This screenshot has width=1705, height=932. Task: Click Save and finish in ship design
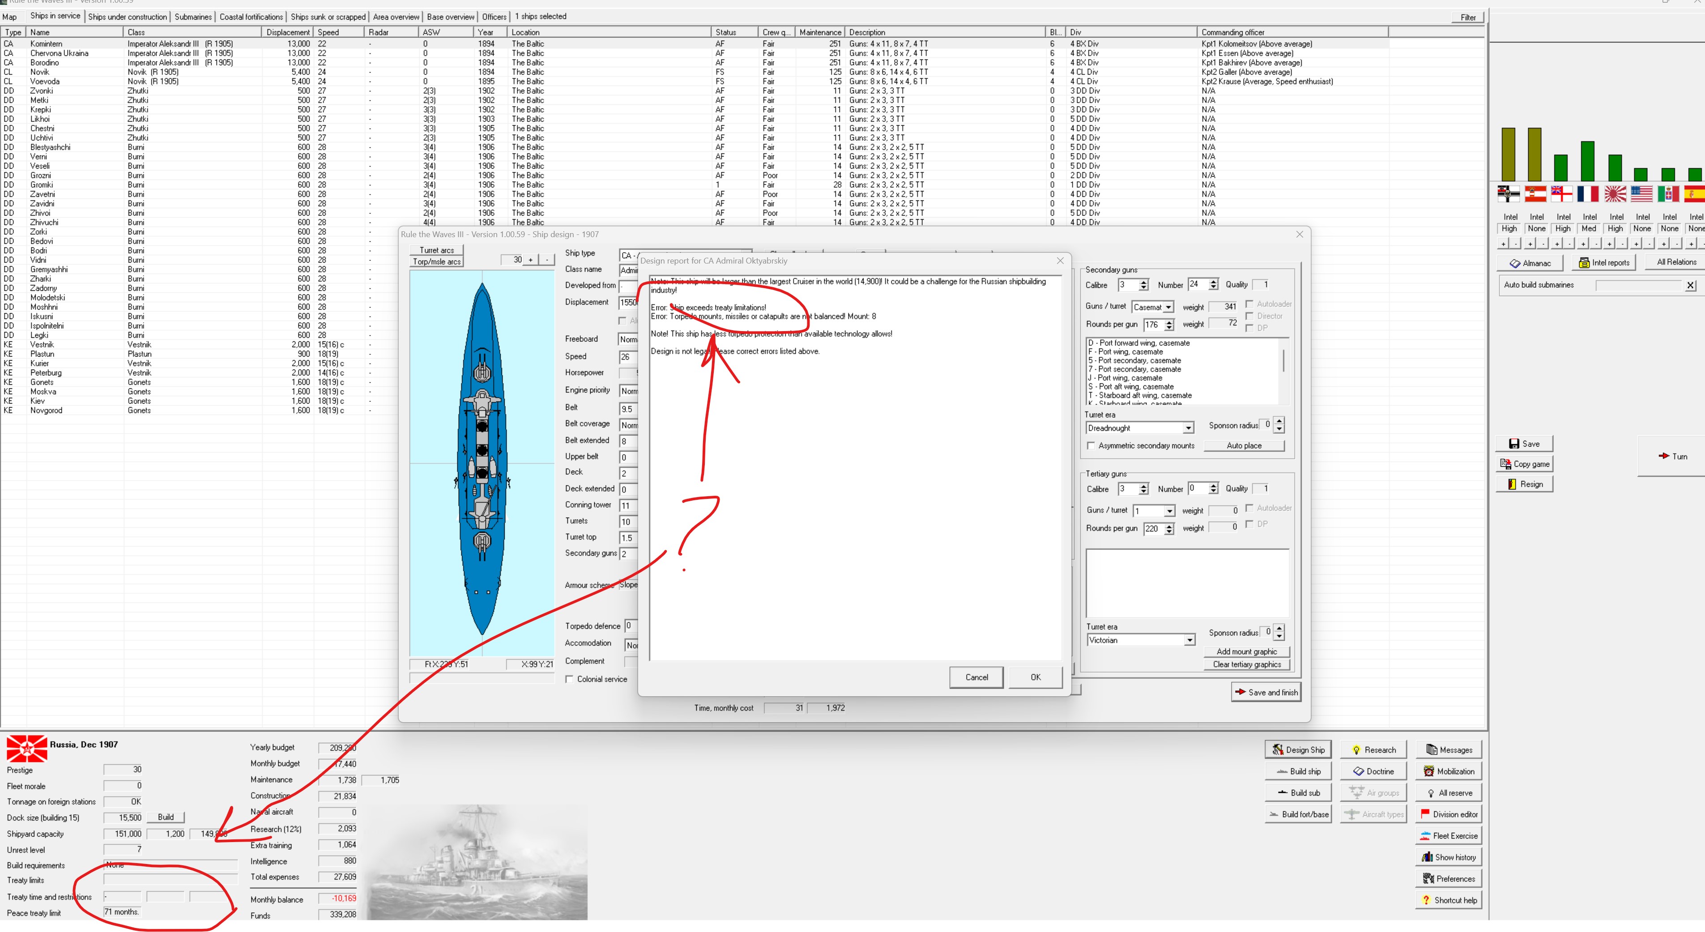[x=1266, y=692]
